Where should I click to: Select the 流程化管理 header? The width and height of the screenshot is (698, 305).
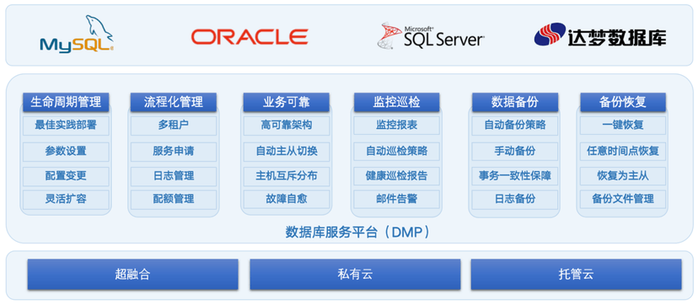(x=173, y=102)
